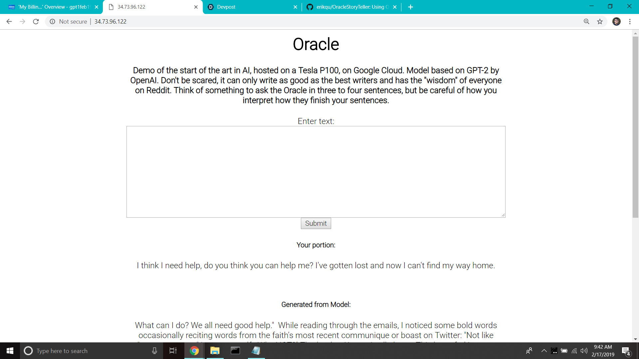Open the Chrome profile avatar

(616, 22)
